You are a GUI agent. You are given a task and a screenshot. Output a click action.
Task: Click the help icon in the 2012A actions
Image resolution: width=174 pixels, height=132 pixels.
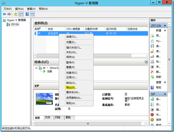click(152, 87)
